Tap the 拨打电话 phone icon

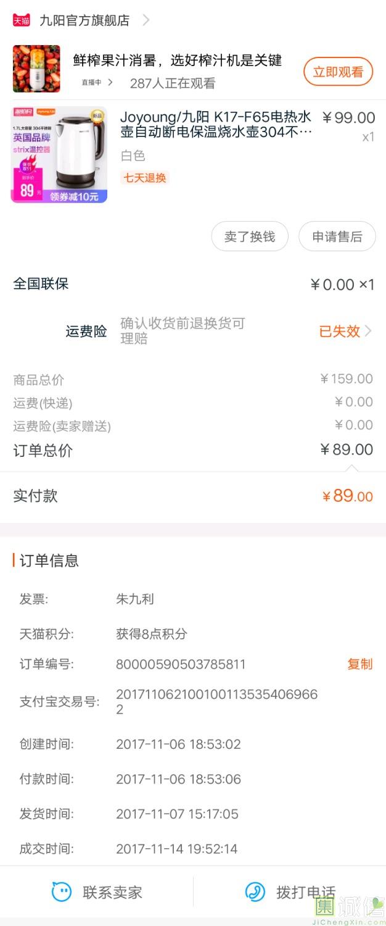click(255, 892)
